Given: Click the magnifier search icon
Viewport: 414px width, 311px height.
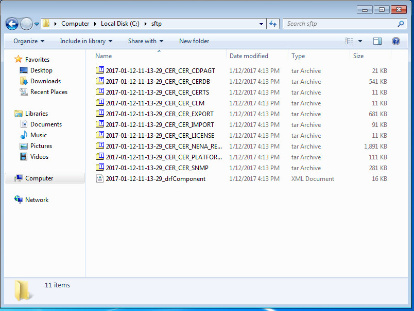Looking at the screenshot, I should (x=401, y=24).
